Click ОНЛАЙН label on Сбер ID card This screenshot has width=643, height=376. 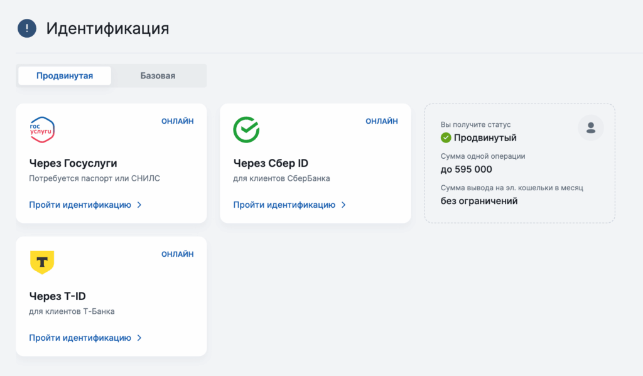pos(382,121)
